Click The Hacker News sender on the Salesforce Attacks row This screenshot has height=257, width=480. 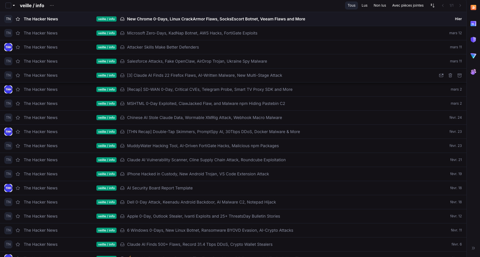[x=41, y=61]
